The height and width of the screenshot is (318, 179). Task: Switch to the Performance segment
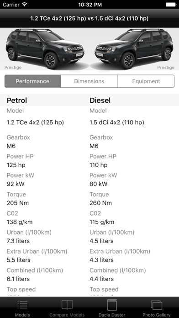(32, 81)
